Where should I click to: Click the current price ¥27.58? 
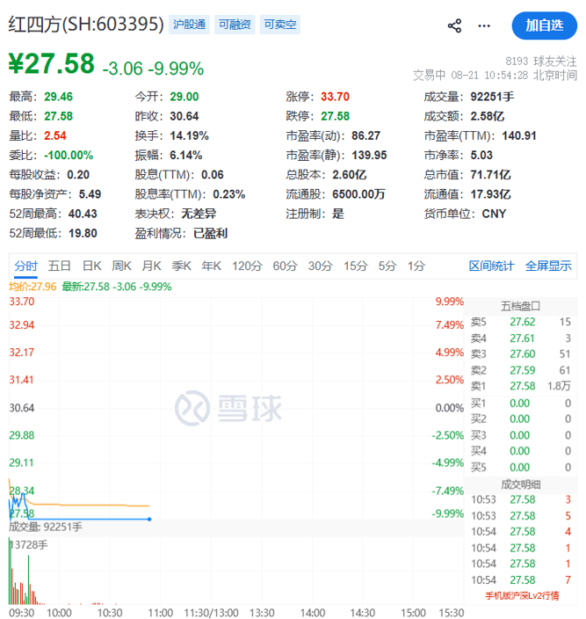[x=52, y=63]
